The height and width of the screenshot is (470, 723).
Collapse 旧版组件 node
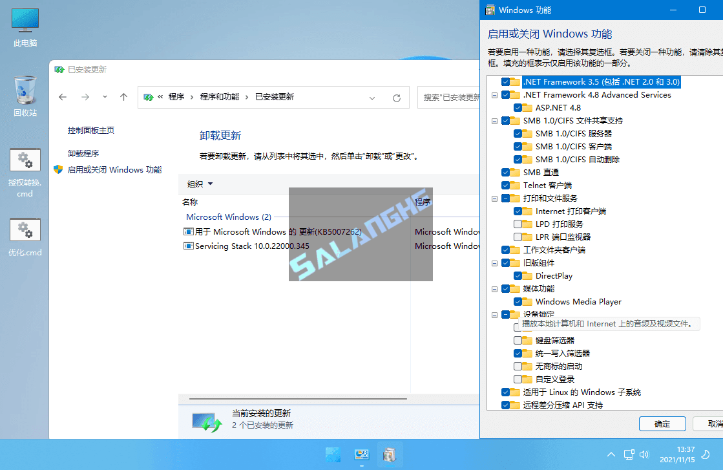coord(494,263)
